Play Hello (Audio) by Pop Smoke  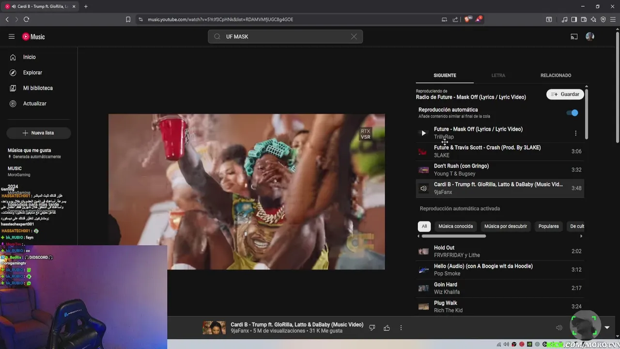[500, 270]
